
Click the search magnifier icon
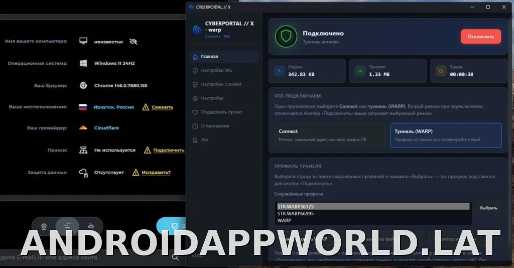pyautogui.click(x=175, y=257)
